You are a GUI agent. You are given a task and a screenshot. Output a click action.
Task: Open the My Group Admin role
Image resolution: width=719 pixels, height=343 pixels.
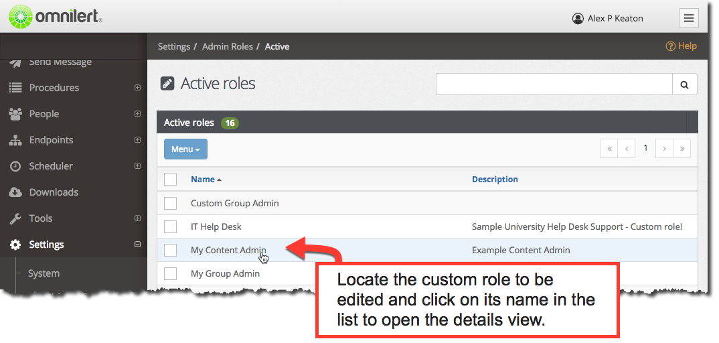(x=225, y=274)
